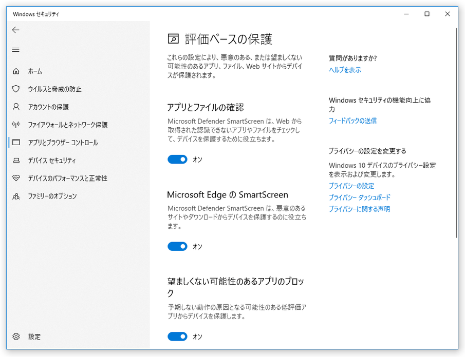Select アカウントの保護 menu item
Image resolution: width=465 pixels, height=357 pixels.
pos(48,107)
